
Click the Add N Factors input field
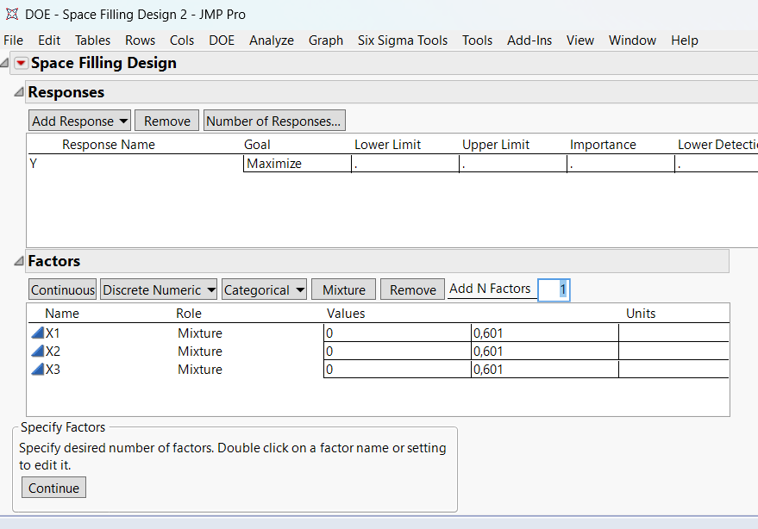pos(553,290)
